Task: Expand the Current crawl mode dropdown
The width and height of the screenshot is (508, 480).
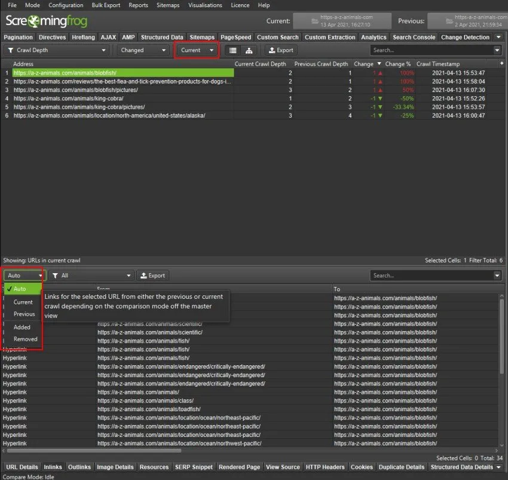Action: pos(197,50)
